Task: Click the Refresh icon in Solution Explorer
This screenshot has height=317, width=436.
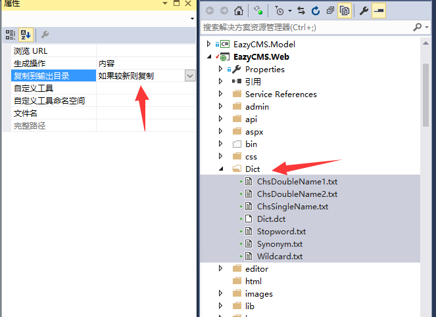Action: pos(316,11)
